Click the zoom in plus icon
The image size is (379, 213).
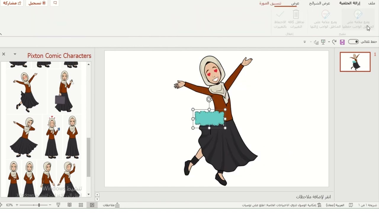pos(17,205)
